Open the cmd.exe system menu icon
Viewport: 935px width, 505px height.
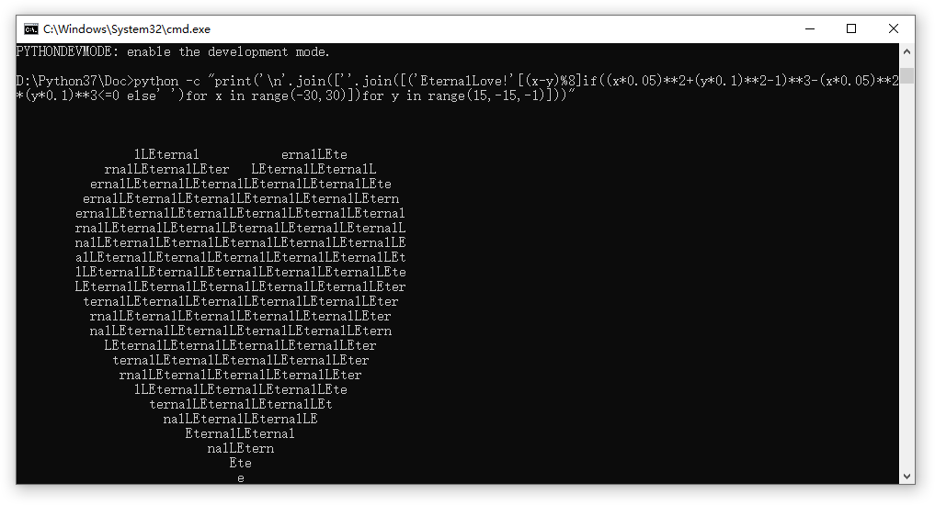point(31,29)
